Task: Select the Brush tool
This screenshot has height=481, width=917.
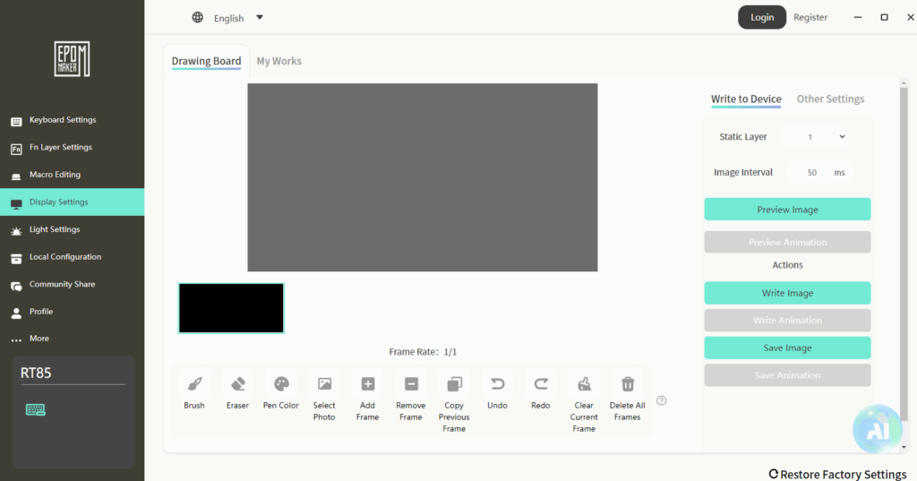Action: pos(194,384)
